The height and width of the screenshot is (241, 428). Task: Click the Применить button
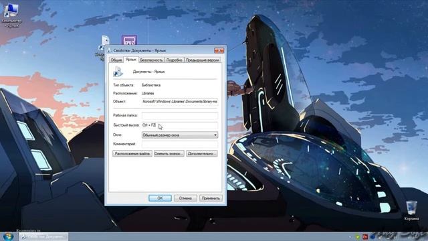(x=211, y=198)
